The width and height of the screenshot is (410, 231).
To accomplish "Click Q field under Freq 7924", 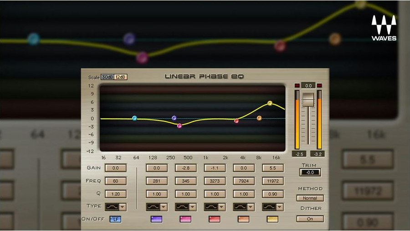I will 244,194.
